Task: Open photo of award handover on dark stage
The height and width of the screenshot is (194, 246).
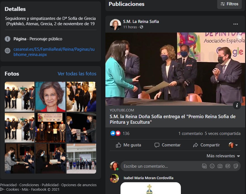Action: (x=81, y=128)
